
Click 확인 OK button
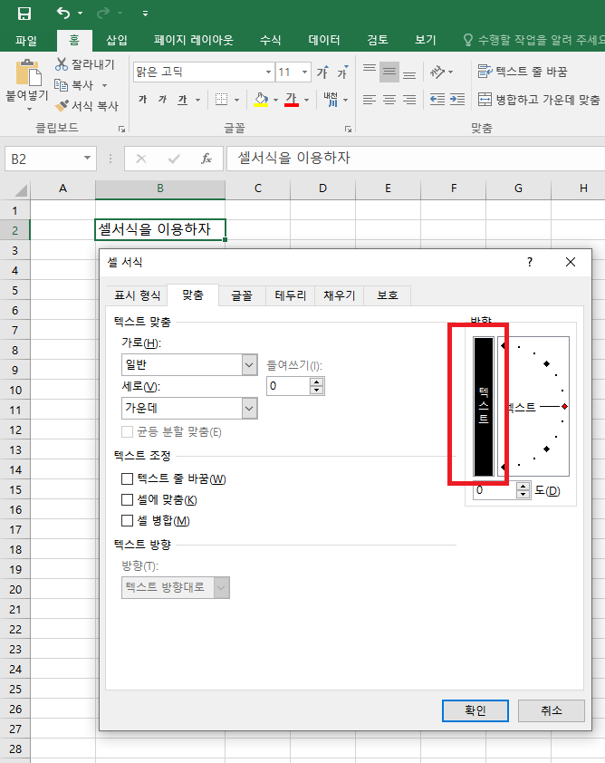pos(475,710)
